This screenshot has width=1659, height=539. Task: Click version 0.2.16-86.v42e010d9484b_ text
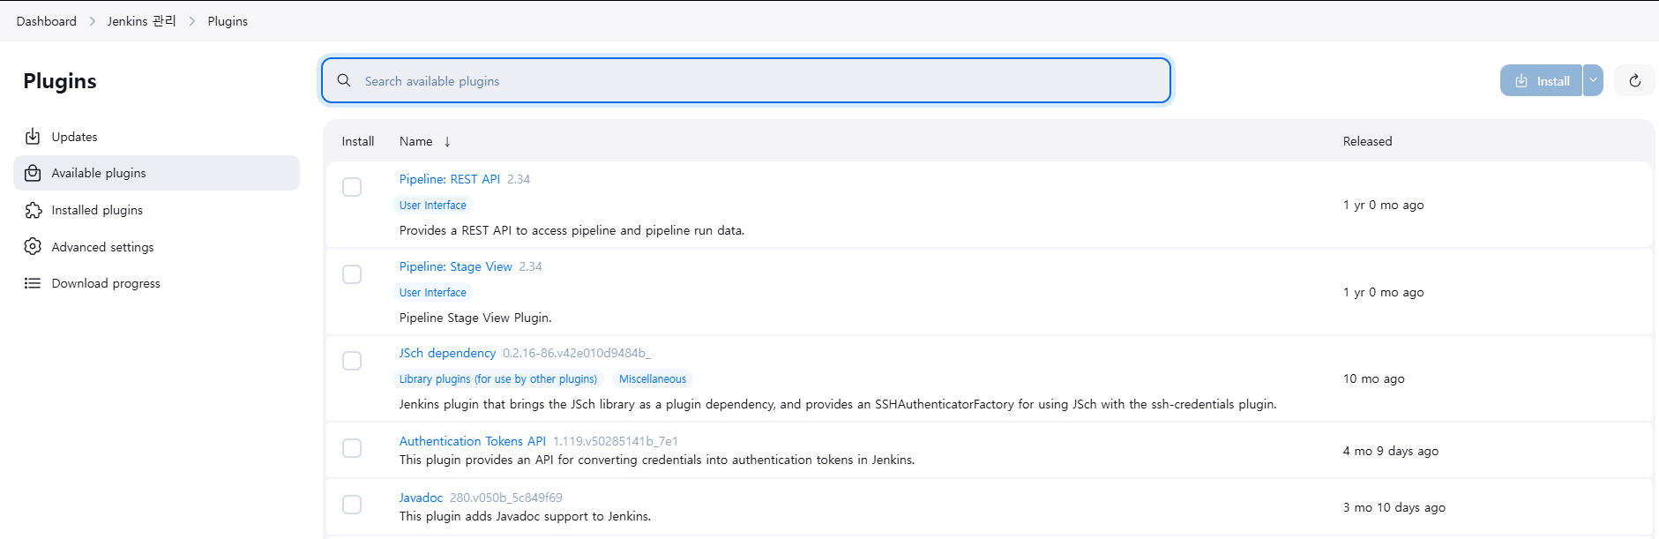coord(577,353)
